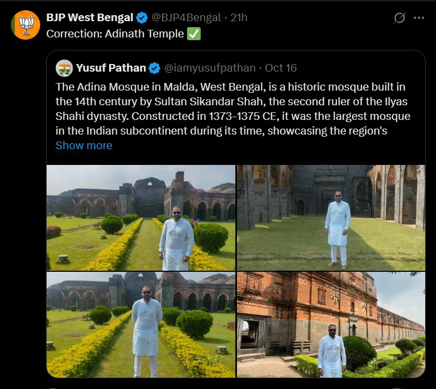Open the top-right shaded courtyard photo
The height and width of the screenshot is (389, 436).
click(x=331, y=217)
